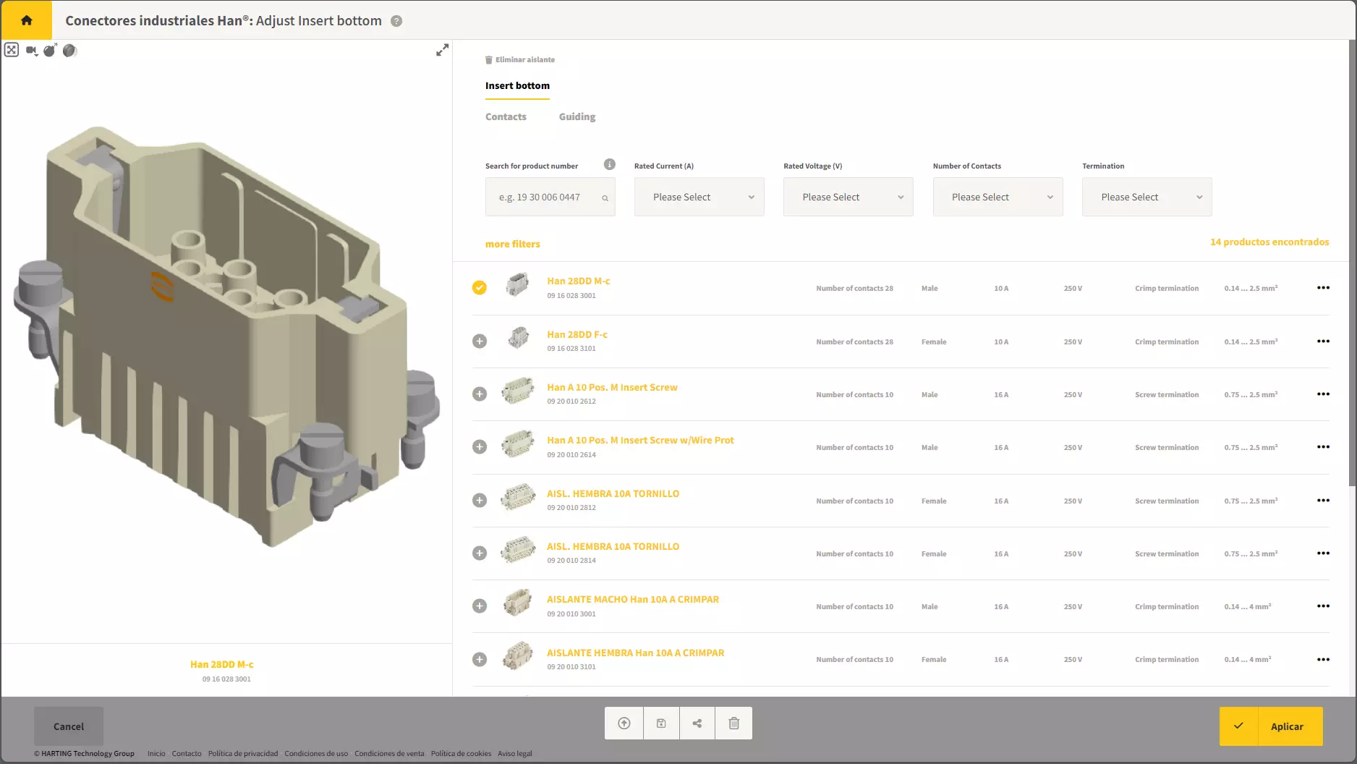Click the search product number info icon

click(610, 164)
